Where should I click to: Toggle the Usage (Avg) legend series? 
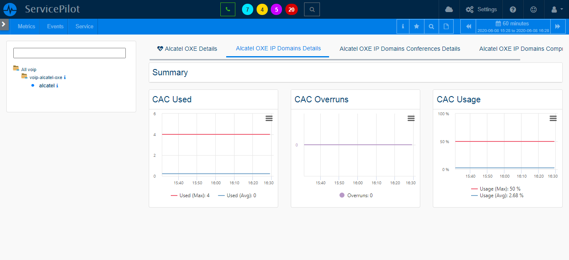pyautogui.click(x=497, y=196)
